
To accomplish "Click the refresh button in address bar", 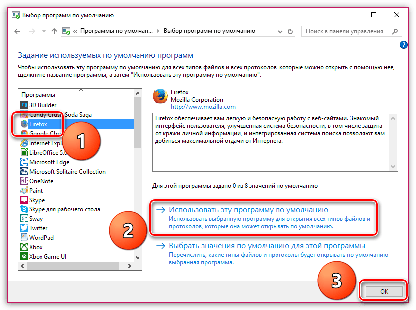I will 290,31.
